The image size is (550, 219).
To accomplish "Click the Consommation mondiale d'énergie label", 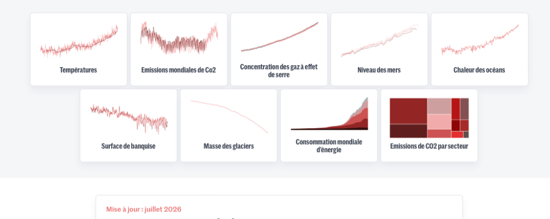I will 328,146.
